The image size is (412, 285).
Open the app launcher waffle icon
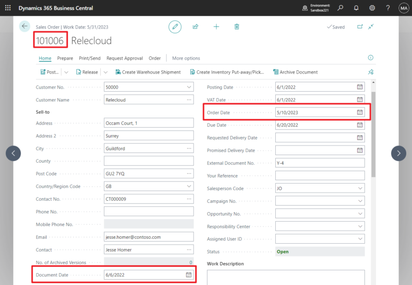click(x=8, y=8)
